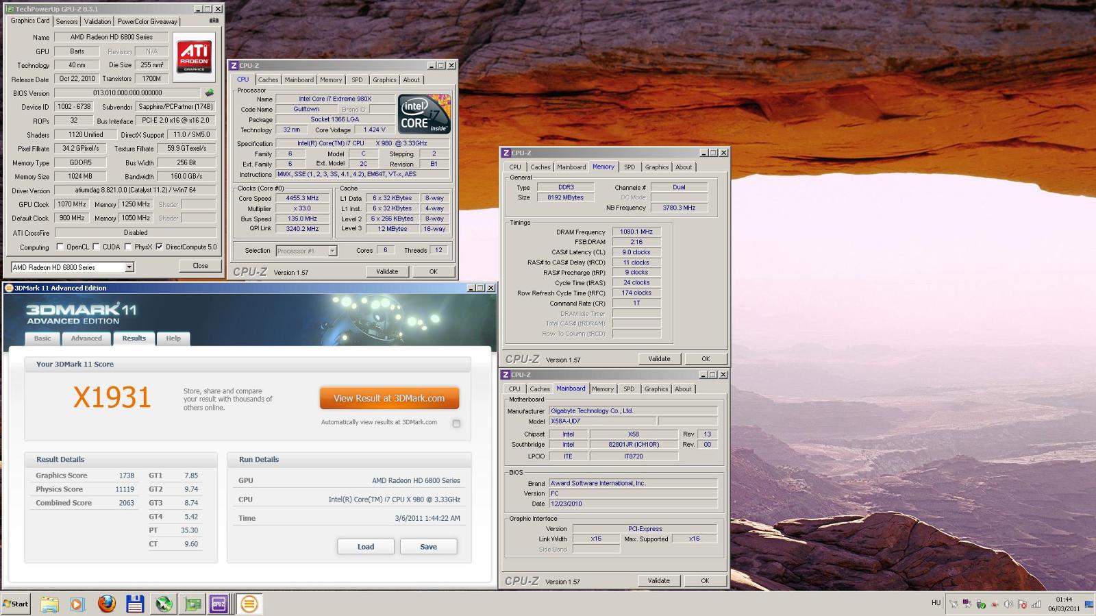The image size is (1096, 616).
Task: Click the volume speaker tray icon
Action: pyautogui.click(x=1008, y=604)
